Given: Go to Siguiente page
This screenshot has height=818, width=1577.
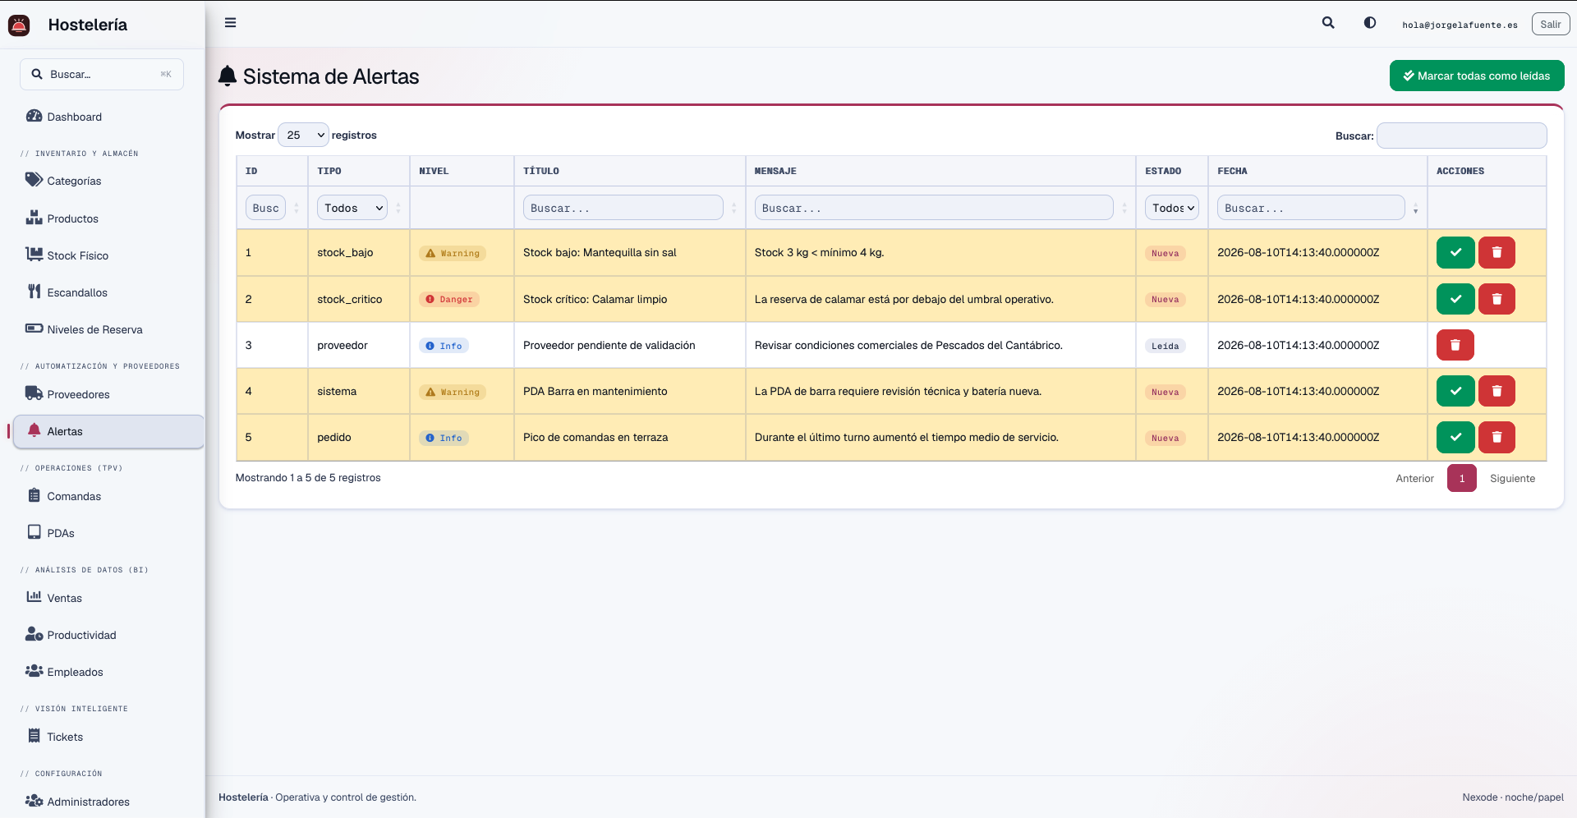Looking at the screenshot, I should [1512, 478].
